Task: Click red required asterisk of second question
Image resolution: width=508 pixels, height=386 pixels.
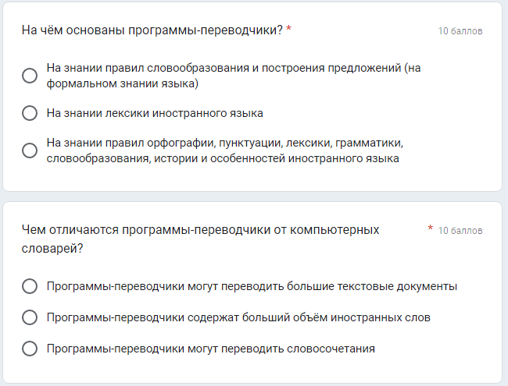Action: pyautogui.click(x=431, y=229)
